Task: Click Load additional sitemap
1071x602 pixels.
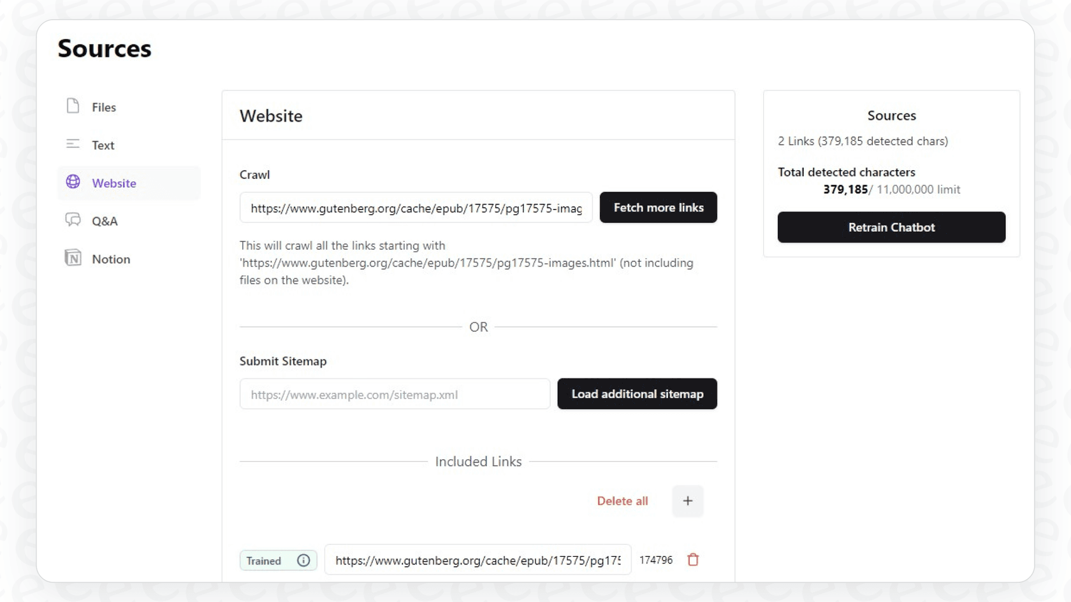Action: 637,394
